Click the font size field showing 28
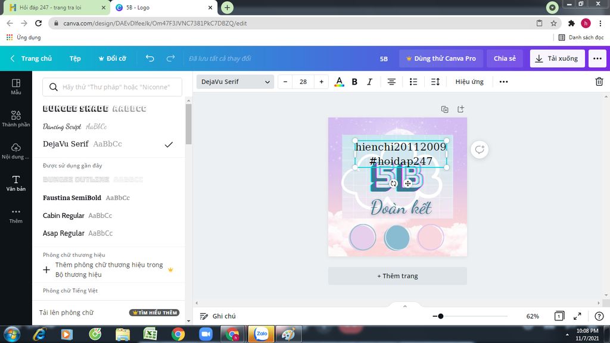 (x=303, y=82)
